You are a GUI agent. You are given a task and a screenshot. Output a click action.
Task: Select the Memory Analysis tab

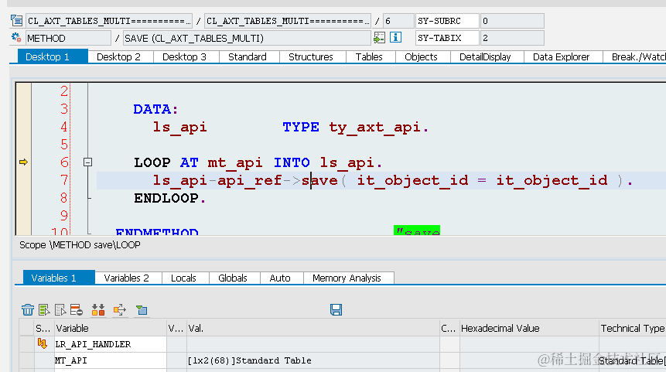[349, 278]
